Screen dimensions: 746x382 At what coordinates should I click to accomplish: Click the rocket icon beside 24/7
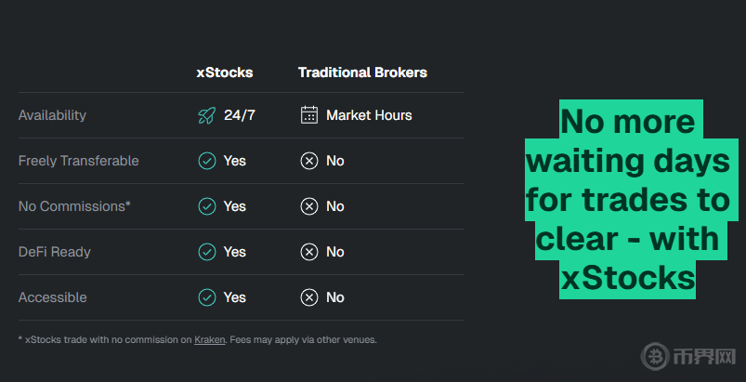click(206, 115)
